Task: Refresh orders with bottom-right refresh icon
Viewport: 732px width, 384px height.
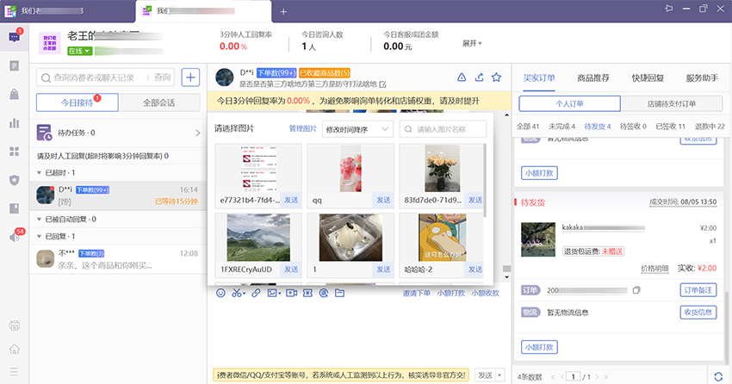Action: [x=718, y=376]
